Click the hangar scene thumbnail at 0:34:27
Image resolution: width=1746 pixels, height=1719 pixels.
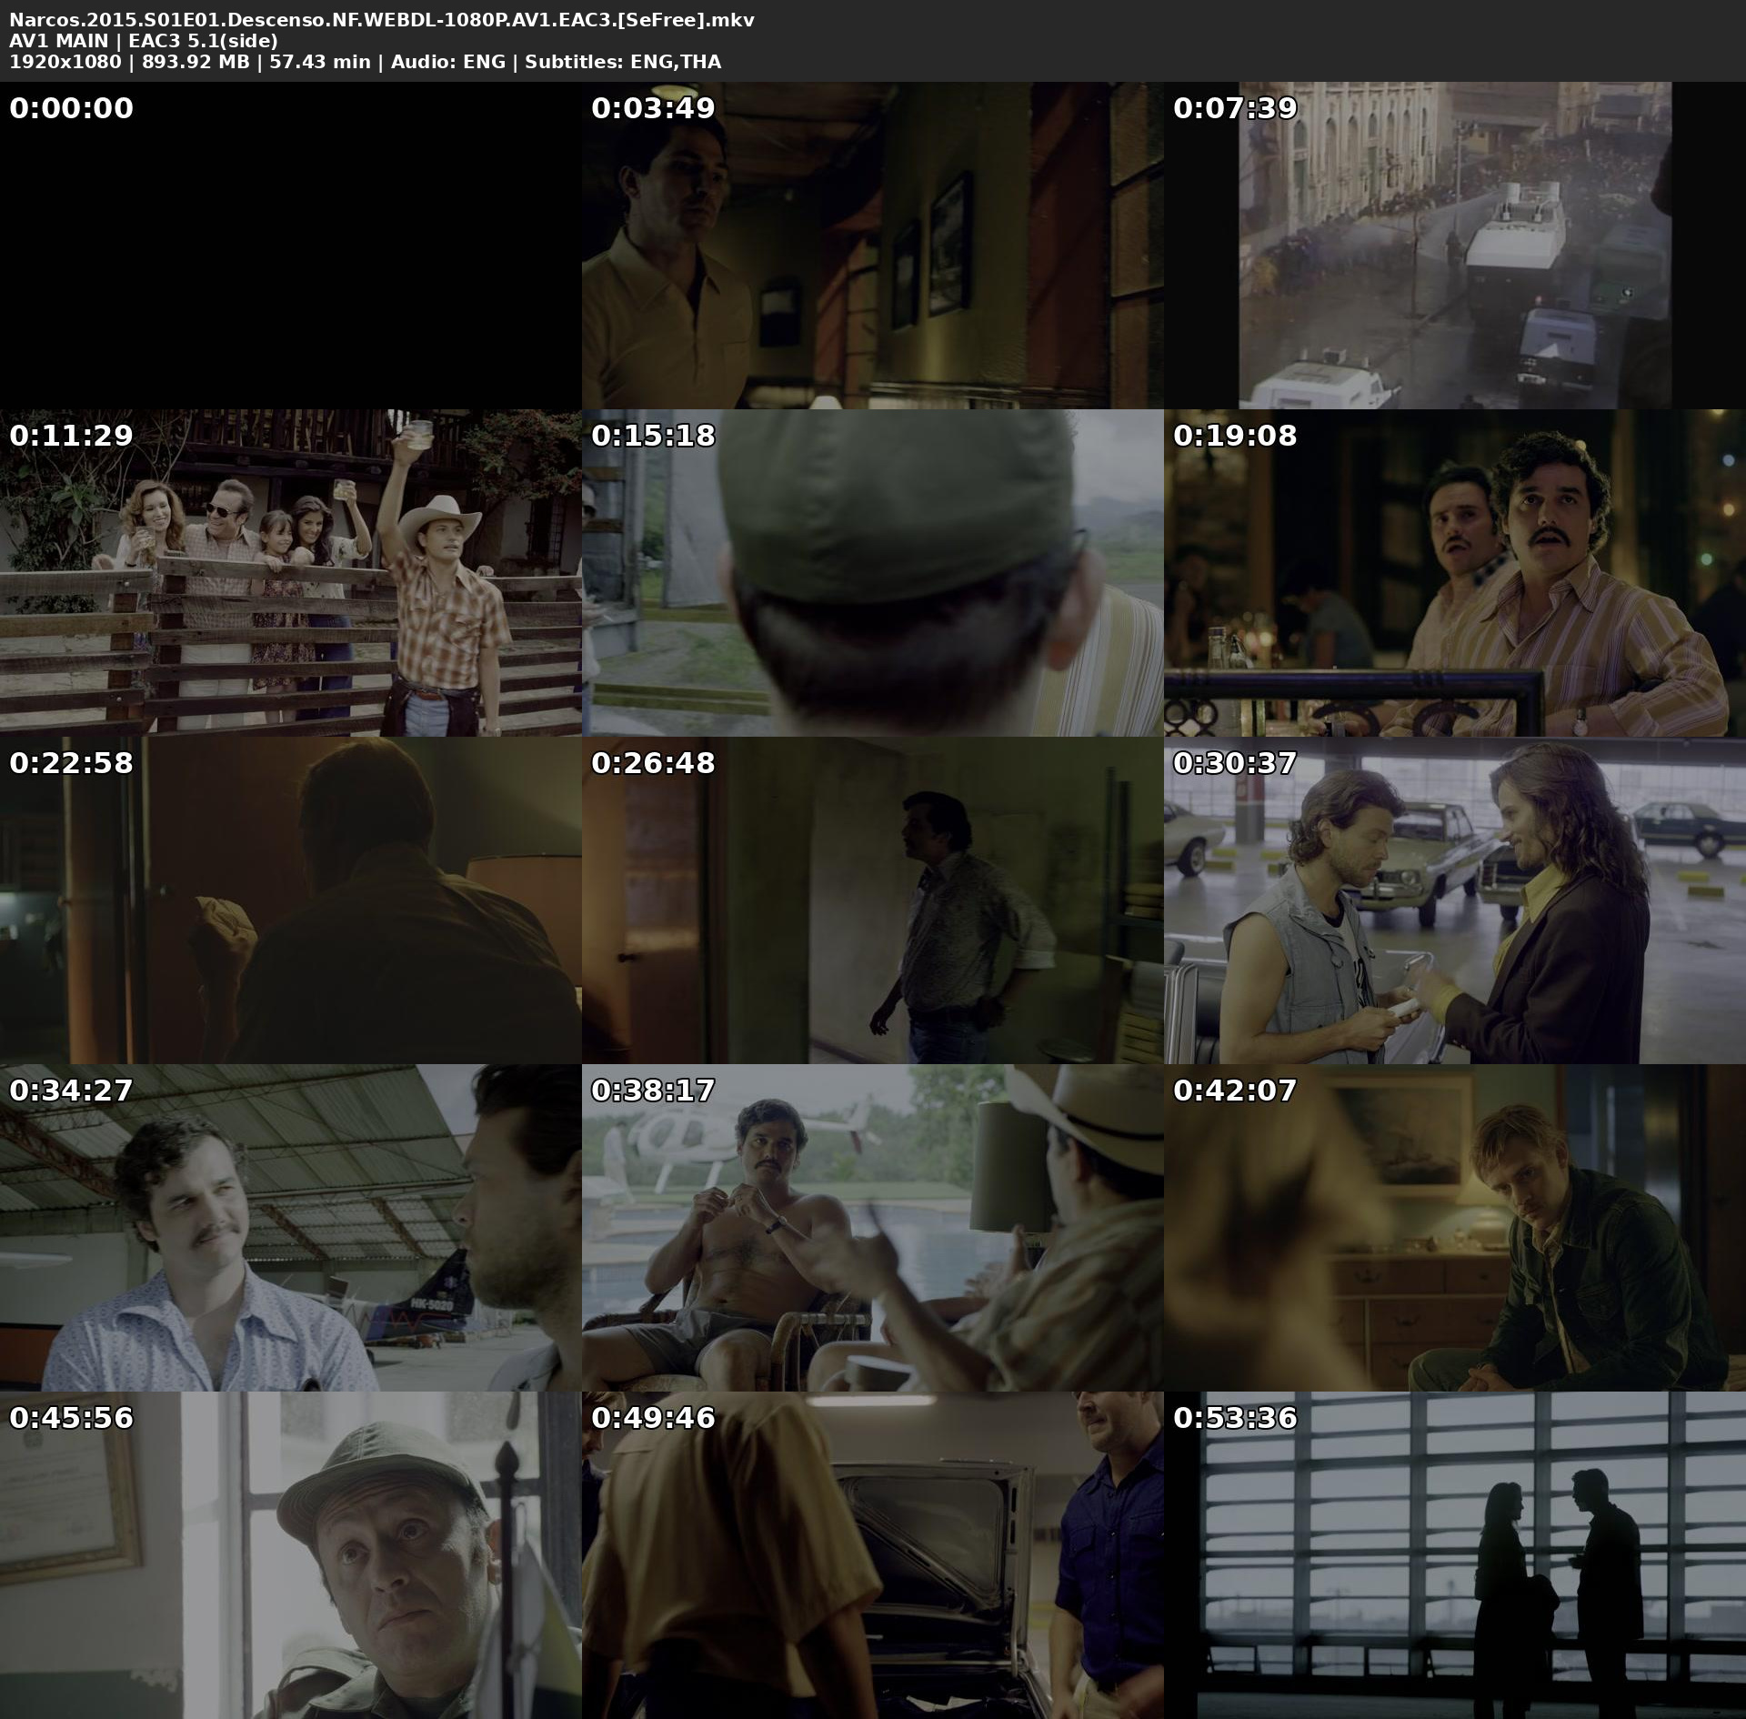[290, 1228]
